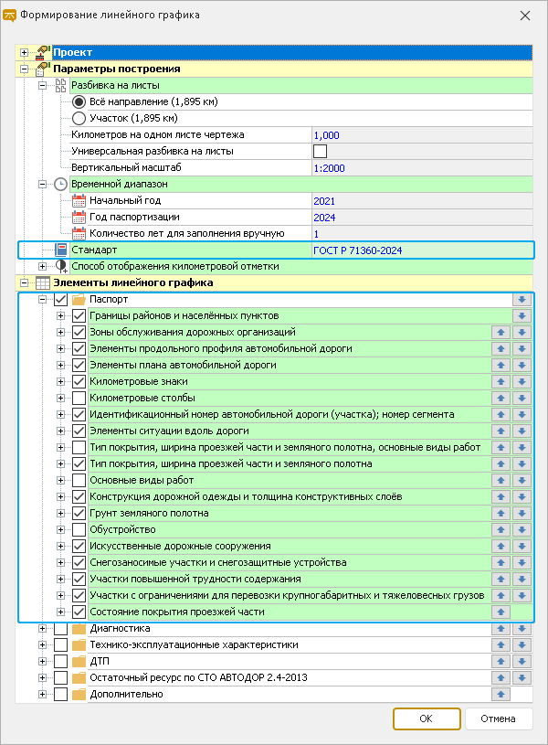Image resolution: width=548 pixels, height=745 pixels.
Task: Click the Диагностика folder icon
Action: [79, 629]
